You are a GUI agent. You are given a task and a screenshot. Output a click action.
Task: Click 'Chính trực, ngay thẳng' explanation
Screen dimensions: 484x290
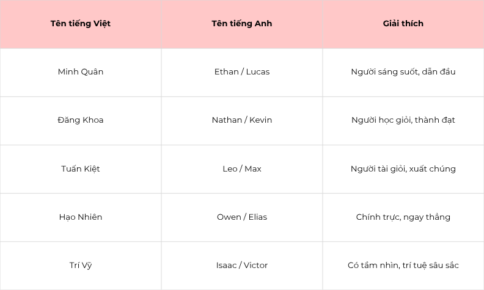click(403, 217)
